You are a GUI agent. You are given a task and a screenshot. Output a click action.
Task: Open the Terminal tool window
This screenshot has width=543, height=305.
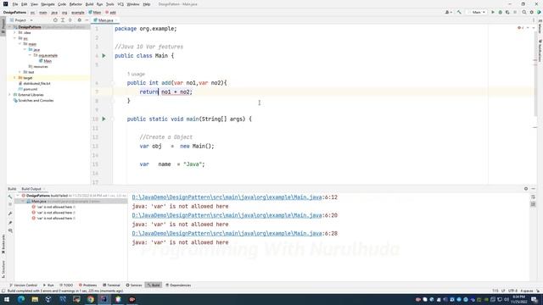coord(111,286)
